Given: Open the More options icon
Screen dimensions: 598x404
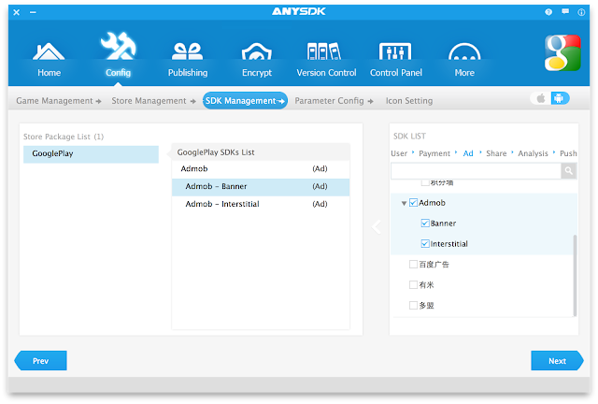Looking at the screenshot, I should [x=464, y=52].
